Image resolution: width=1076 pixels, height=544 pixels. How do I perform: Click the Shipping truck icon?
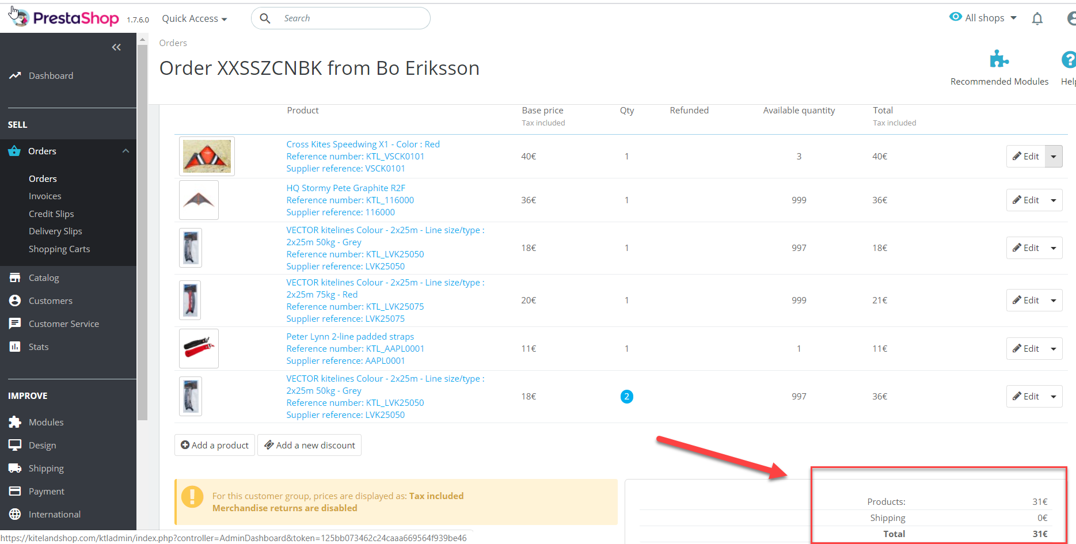[x=15, y=469]
